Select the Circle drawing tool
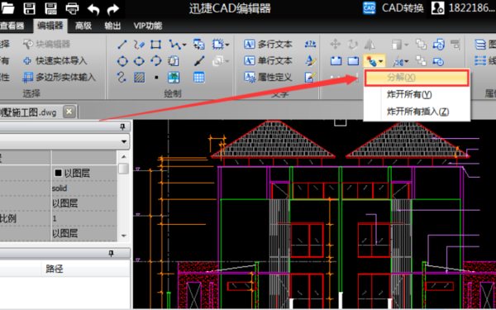The width and height of the screenshot is (496, 310). (x=122, y=61)
